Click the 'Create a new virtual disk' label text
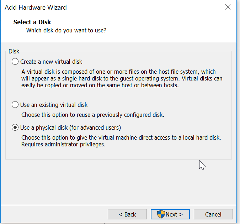The width and height of the screenshot is (240, 224). pos(51,62)
